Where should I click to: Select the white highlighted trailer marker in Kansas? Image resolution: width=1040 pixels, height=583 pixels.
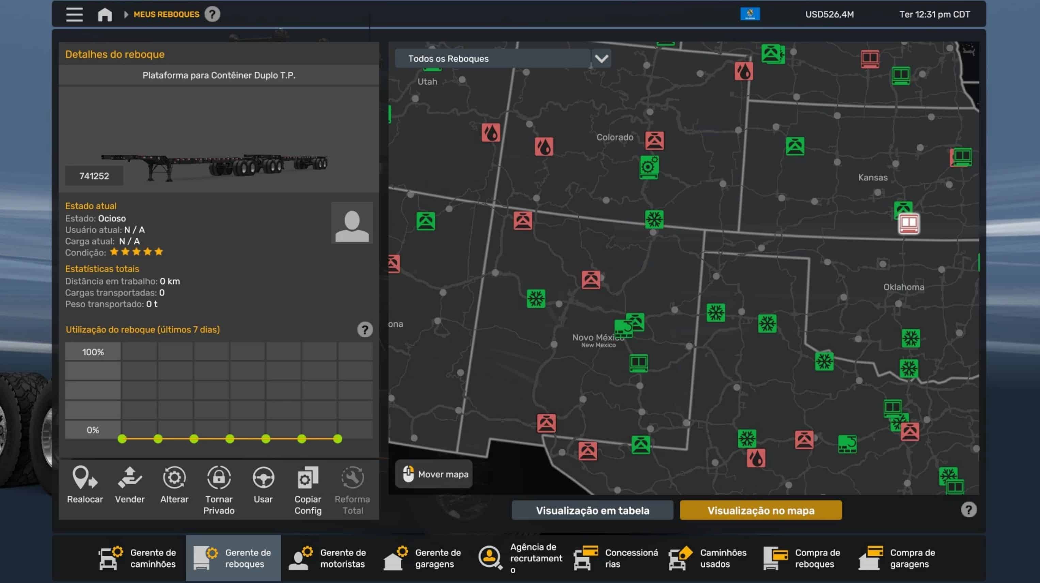pos(909,224)
